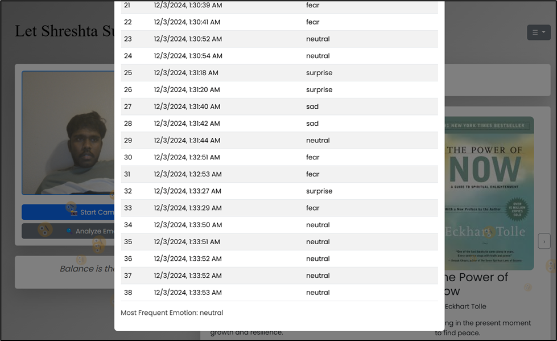Click the 1:30:52 AM timestamp in row 23
This screenshot has width=557, height=341.
188,39
